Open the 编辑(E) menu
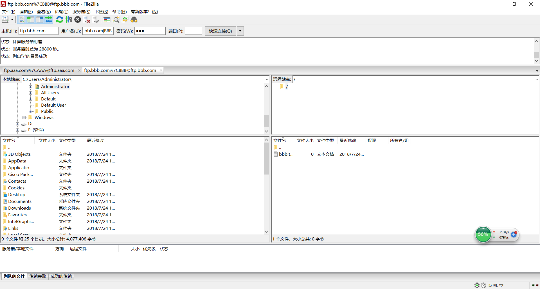The image size is (540, 289). (26, 12)
